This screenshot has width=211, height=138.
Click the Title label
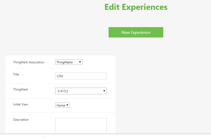coord(16,74)
